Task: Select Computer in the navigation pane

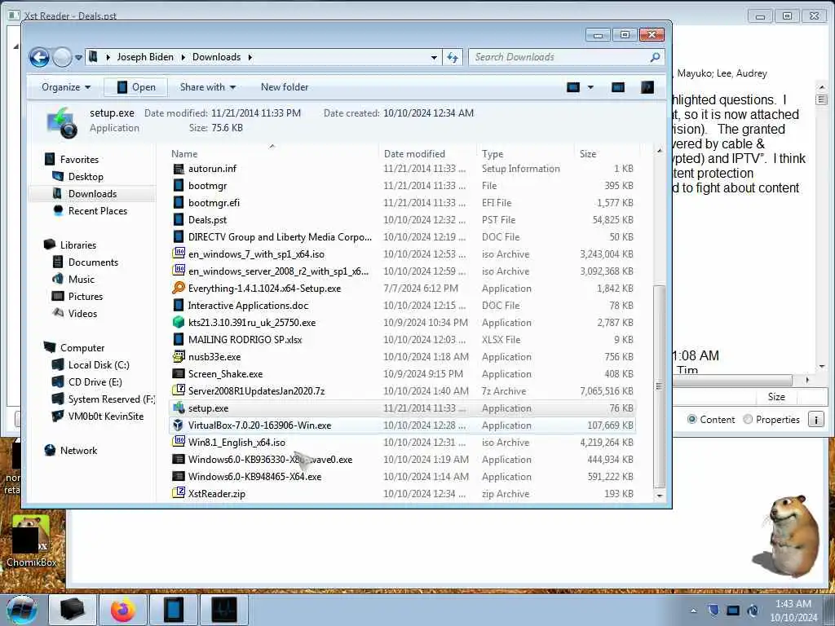Action: coord(82,347)
